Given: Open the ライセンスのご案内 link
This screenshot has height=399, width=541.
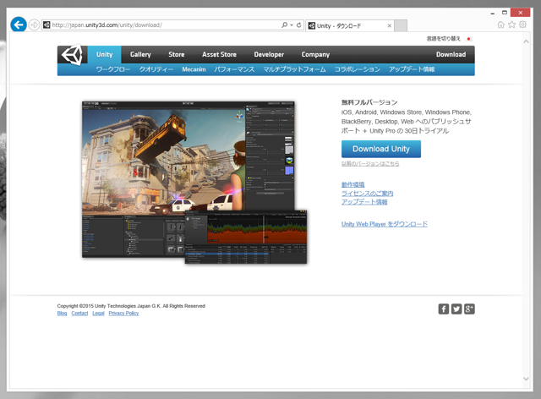Looking at the screenshot, I should tap(367, 194).
